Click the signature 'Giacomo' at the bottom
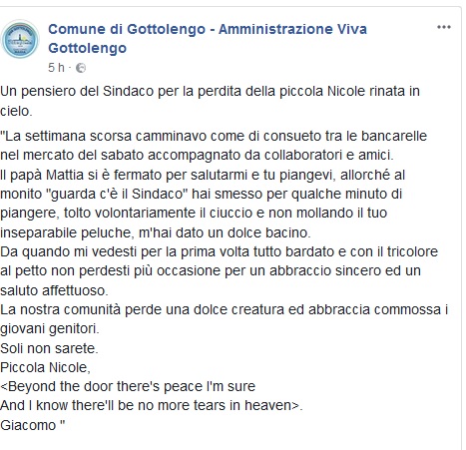466x450 pixels. [33, 425]
